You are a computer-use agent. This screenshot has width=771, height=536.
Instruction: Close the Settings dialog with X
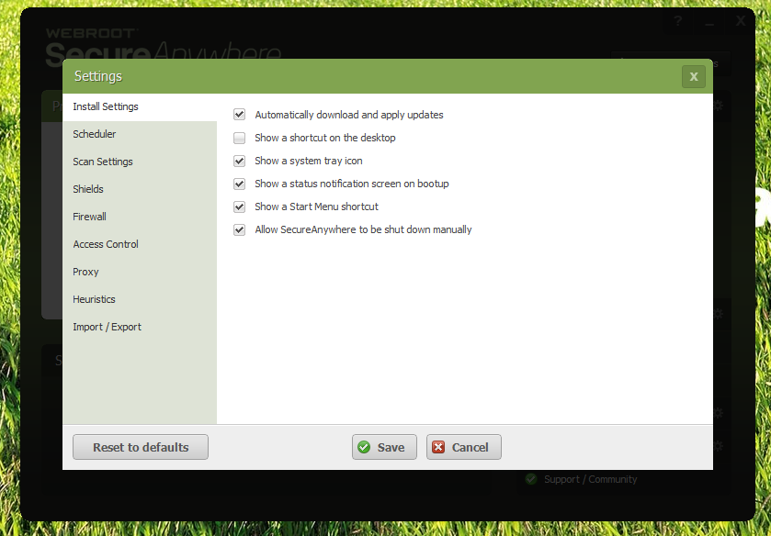693,77
